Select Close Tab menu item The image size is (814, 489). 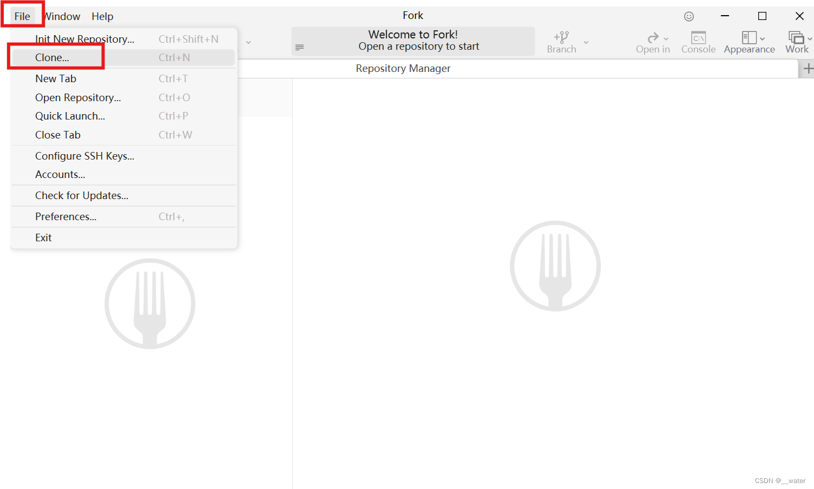tap(124, 135)
